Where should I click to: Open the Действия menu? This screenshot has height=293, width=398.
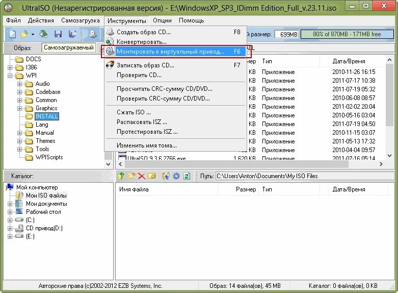point(41,20)
